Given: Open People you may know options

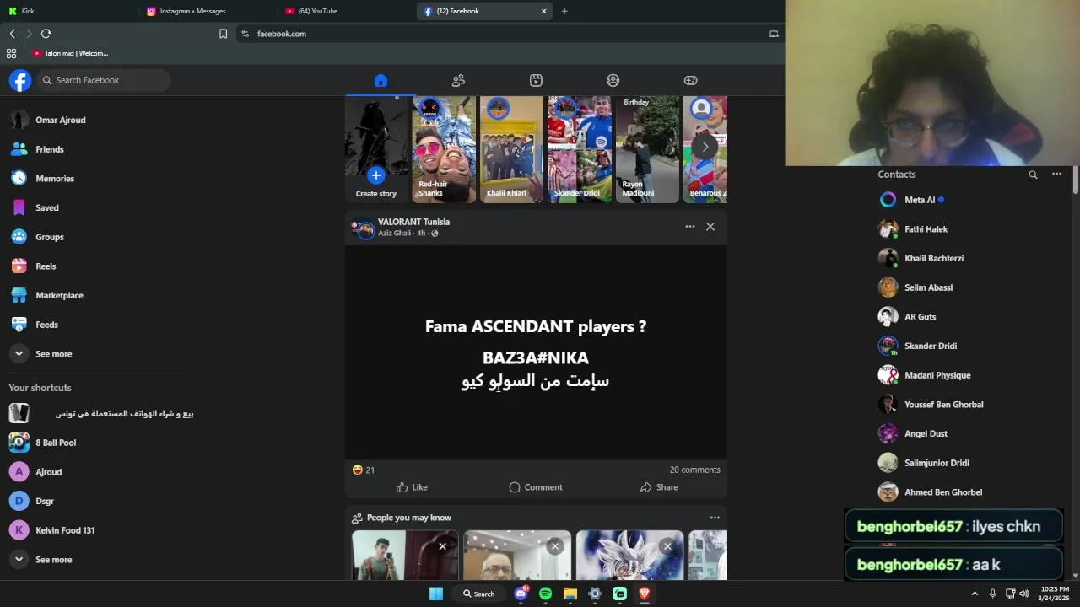Looking at the screenshot, I should pyautogui.click(x=715, y=518).
